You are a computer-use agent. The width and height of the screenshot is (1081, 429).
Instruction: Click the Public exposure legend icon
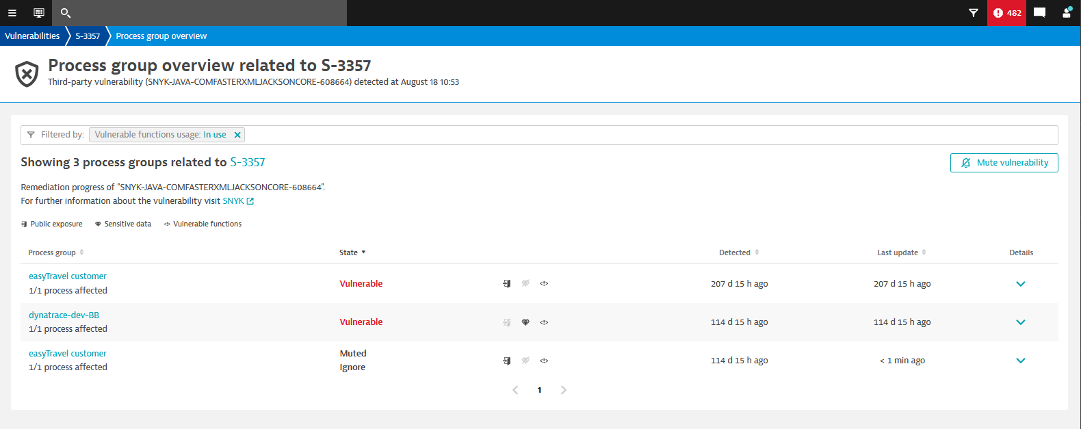(x=24, y=224)
